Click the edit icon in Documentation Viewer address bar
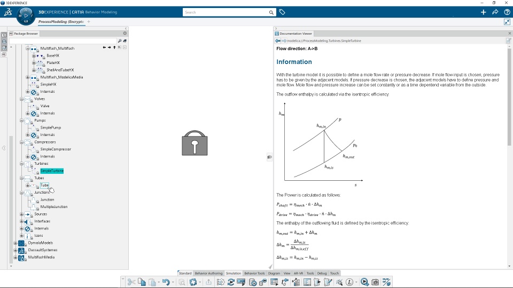The width and height of the screenshot is (513, 288). (508, 41)
